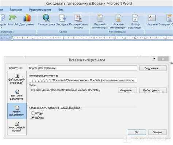Screen dimensions: 173x145
Task: Open the Вид ribbon tab
Action: click(61, 9)
